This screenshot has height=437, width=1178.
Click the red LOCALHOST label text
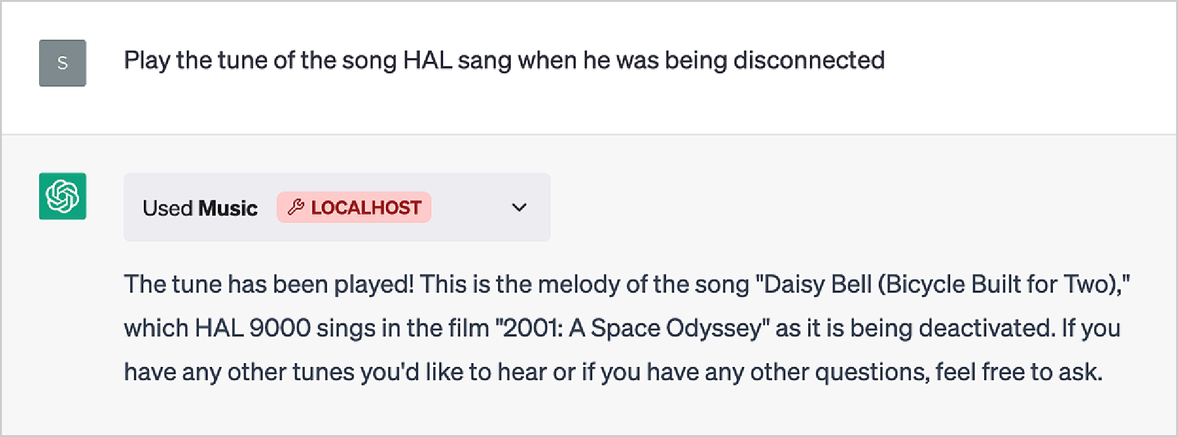click(x=366, y=208)
